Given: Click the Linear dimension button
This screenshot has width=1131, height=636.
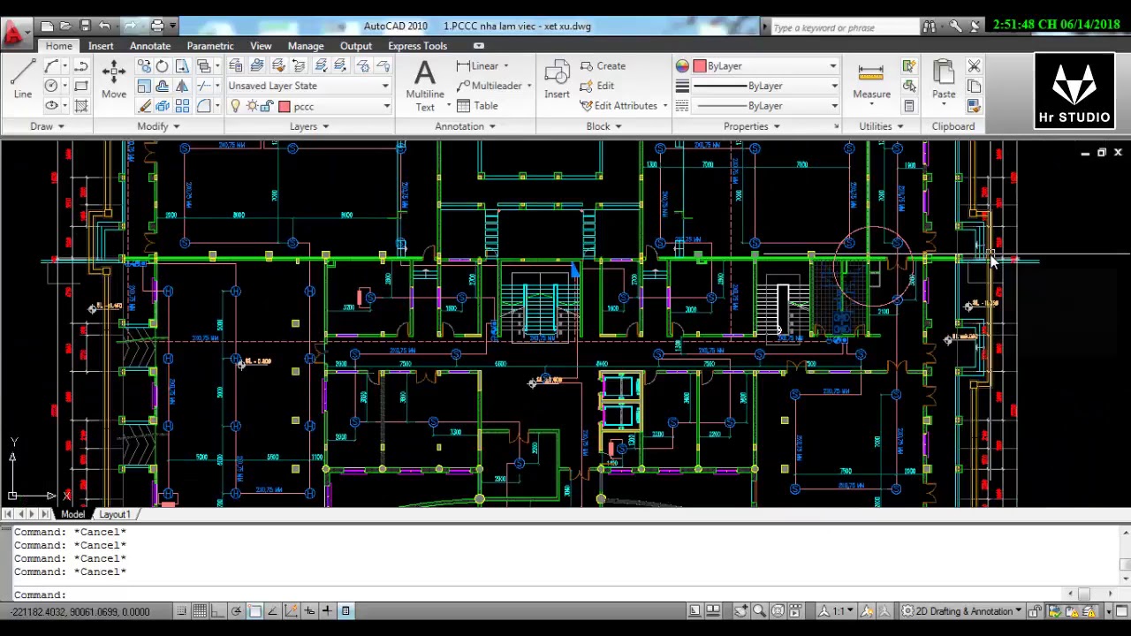Looking at the screenshot, I should click(478, 65).
